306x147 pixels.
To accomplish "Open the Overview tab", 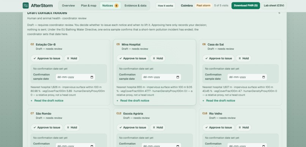I will point(68,5).
